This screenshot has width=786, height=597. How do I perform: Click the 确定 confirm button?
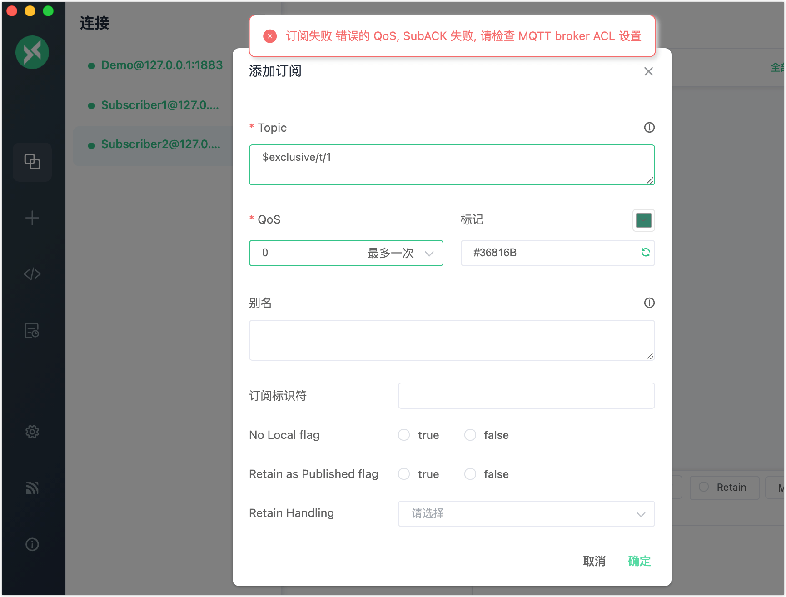click(x=639, y=561)
